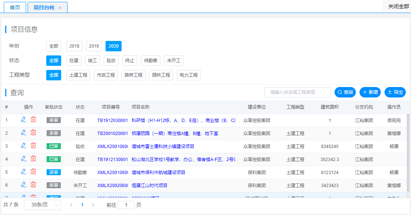
Task: Close the 项目台帐 tab with its x
Action: 60,8
